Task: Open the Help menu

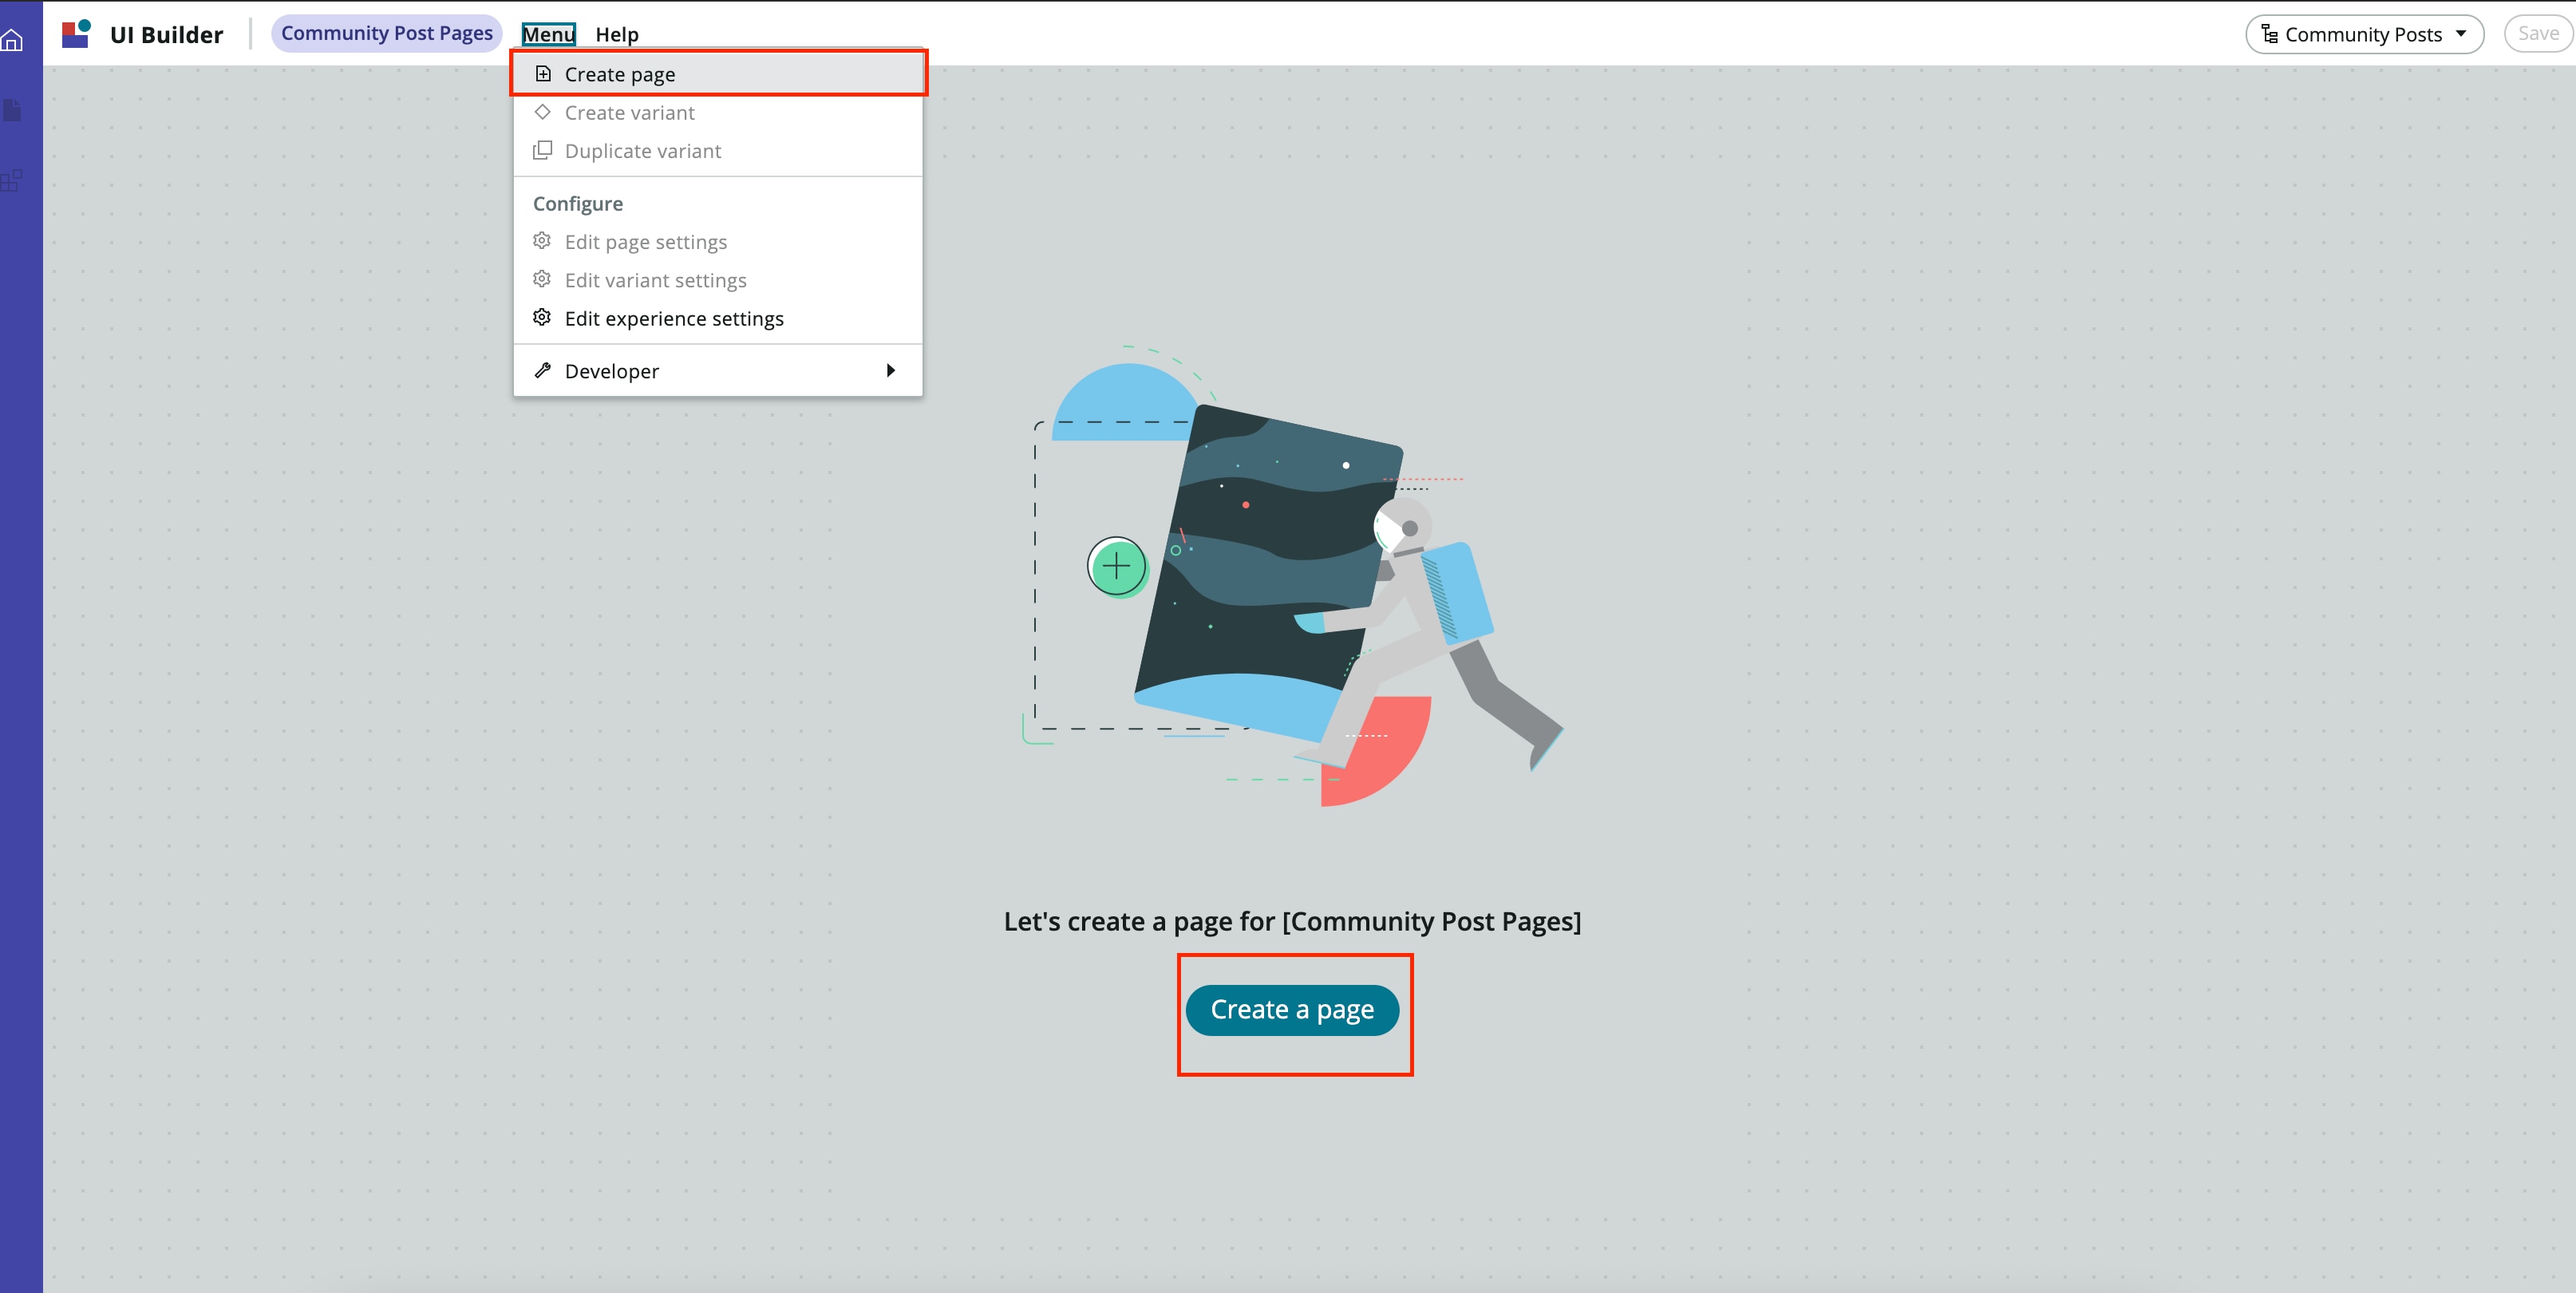Action: tap(616, 33)
